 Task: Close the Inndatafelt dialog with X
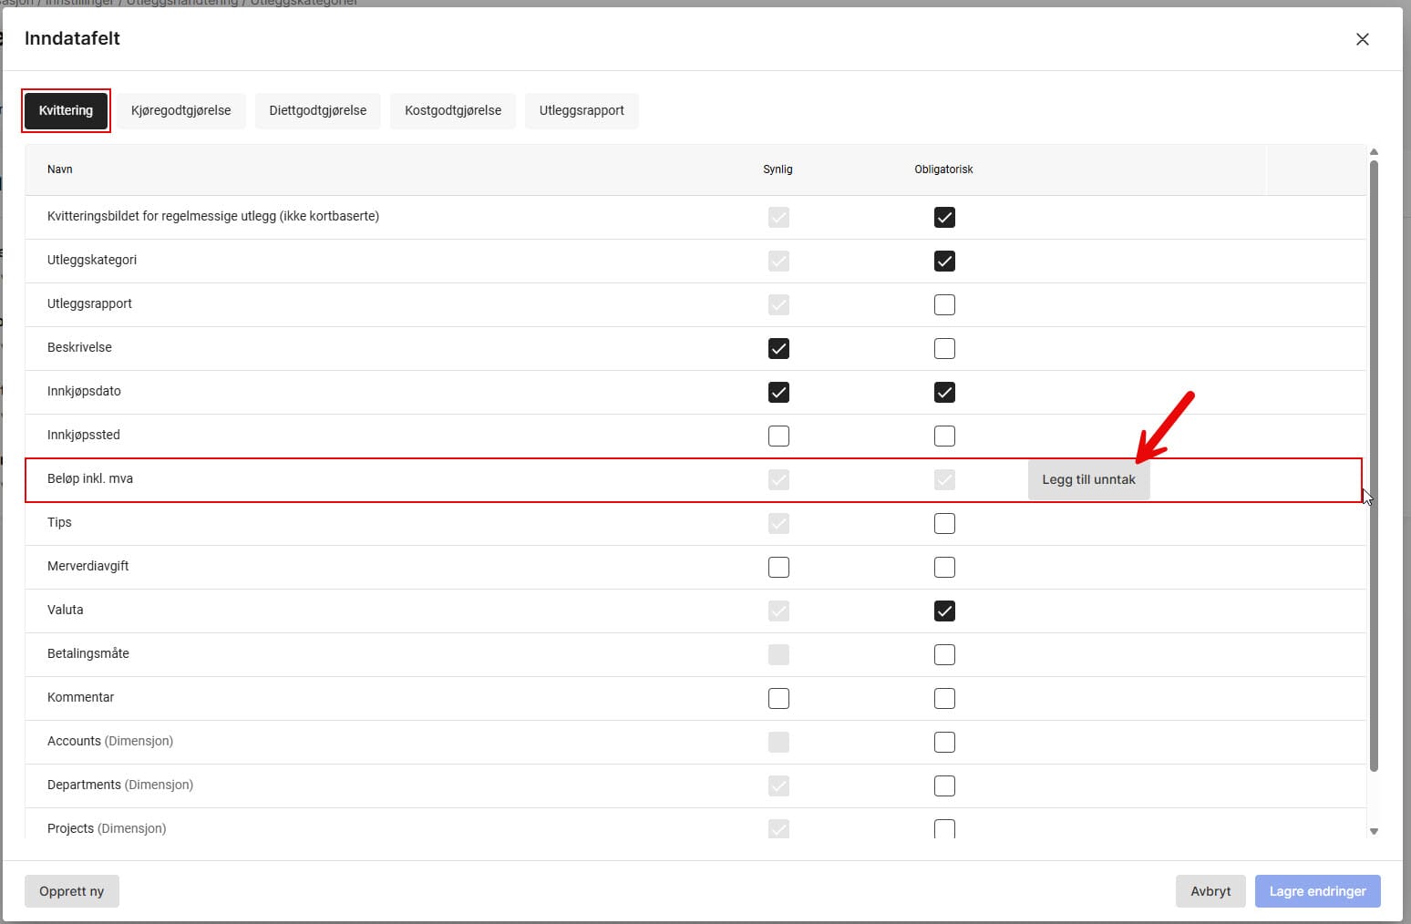point(1362,39)
